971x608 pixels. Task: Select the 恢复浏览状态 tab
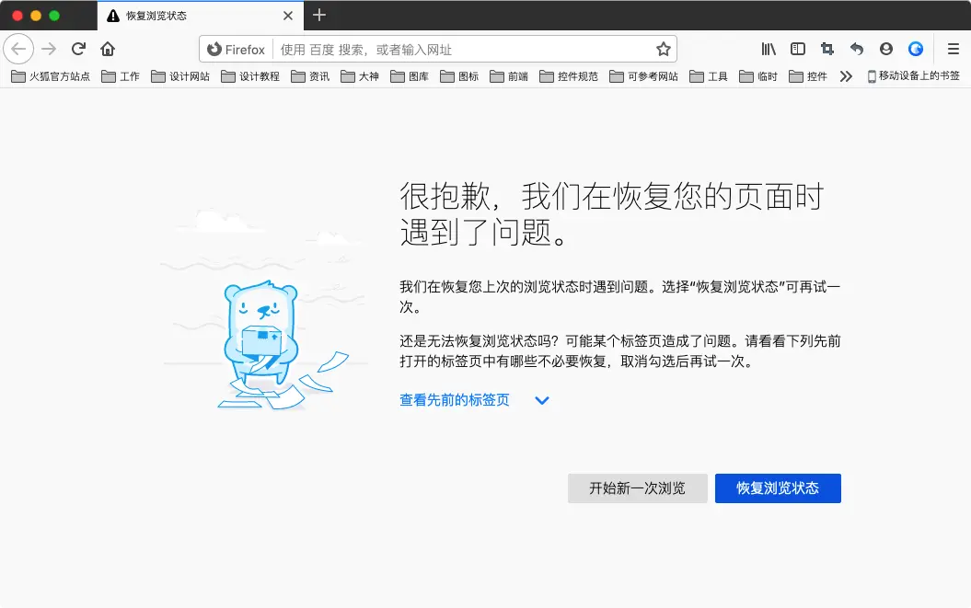point(200,16)
